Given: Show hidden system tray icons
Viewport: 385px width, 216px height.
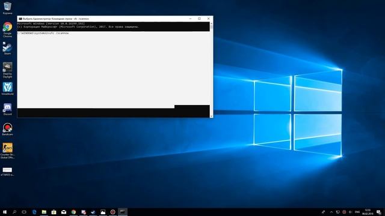Looking at the screenshot, I should pyautogui.click(x=331, y=212).
